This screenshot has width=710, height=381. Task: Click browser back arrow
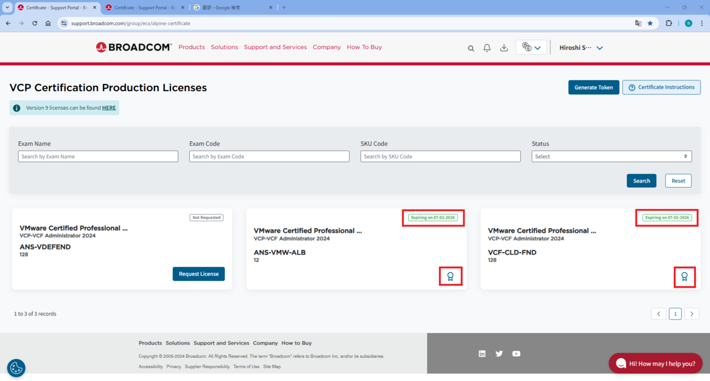click(8, 23)
